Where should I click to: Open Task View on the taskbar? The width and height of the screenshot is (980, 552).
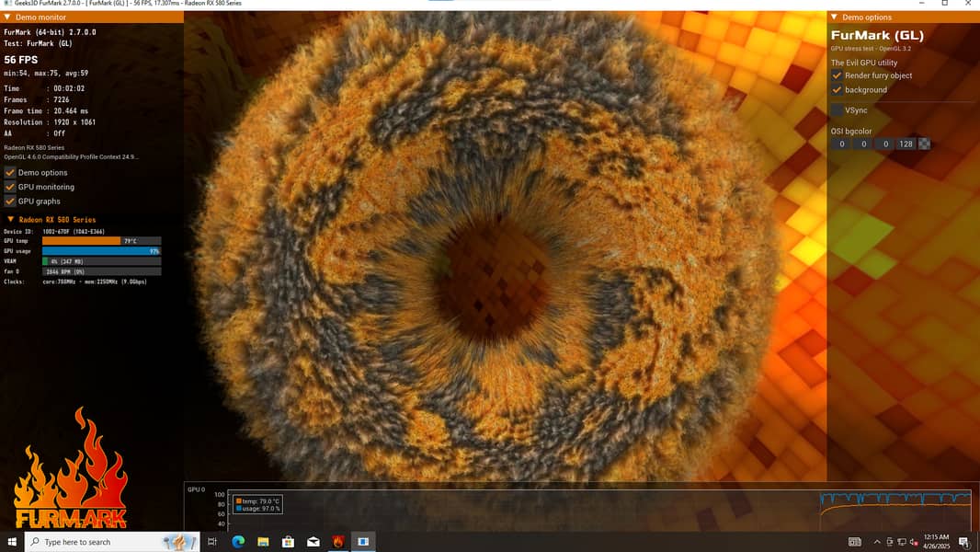click(x=211, y=541)
